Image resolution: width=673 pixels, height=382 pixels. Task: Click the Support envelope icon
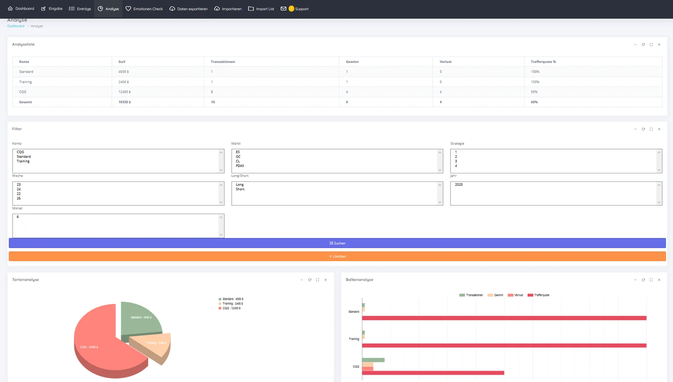tap(284, 8)
